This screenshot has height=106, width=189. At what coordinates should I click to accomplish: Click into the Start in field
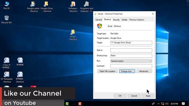[x=131, y=50]
